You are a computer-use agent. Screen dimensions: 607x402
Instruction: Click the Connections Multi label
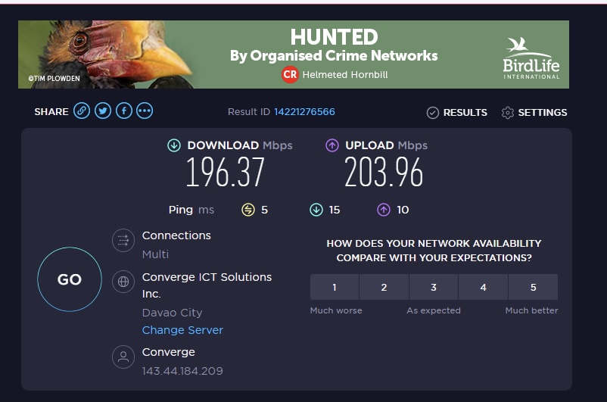click(155, 254)
